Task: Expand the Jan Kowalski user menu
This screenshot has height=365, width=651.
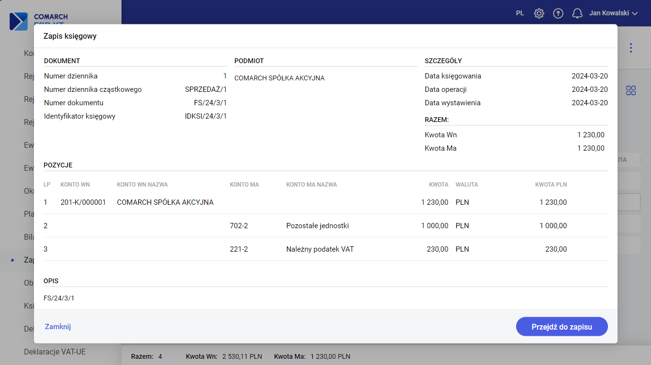Action: coord(613,13)
